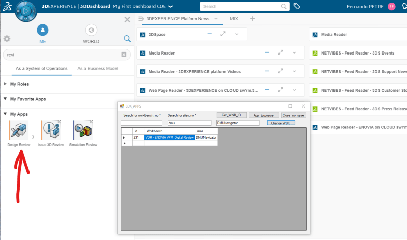
Task: Click the top search magnifier icon
Action: (284, 6)
